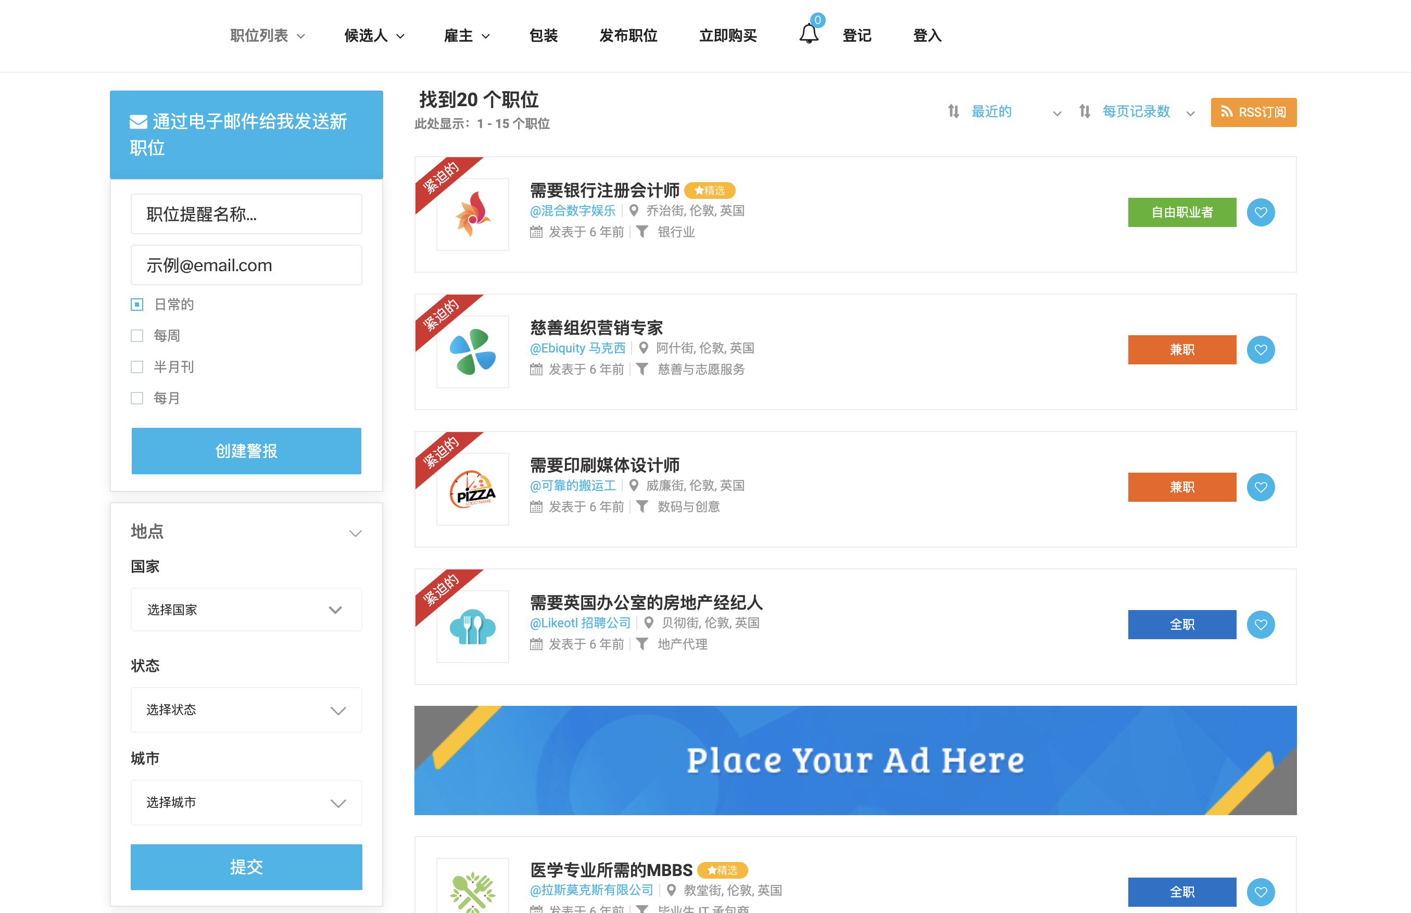1411x913 pixels.
Task: Go to the 包装 page
Action: [x=543, y=35]
